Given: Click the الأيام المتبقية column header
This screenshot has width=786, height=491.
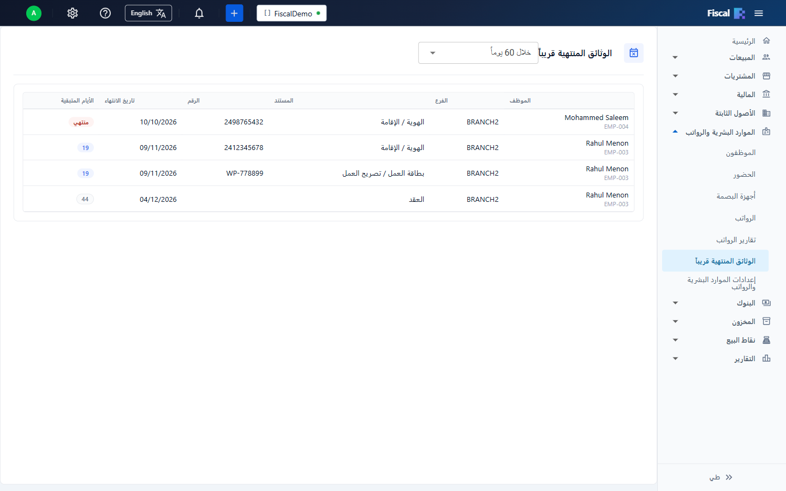Looking at the screenshot, I should [x=77, y=100].
